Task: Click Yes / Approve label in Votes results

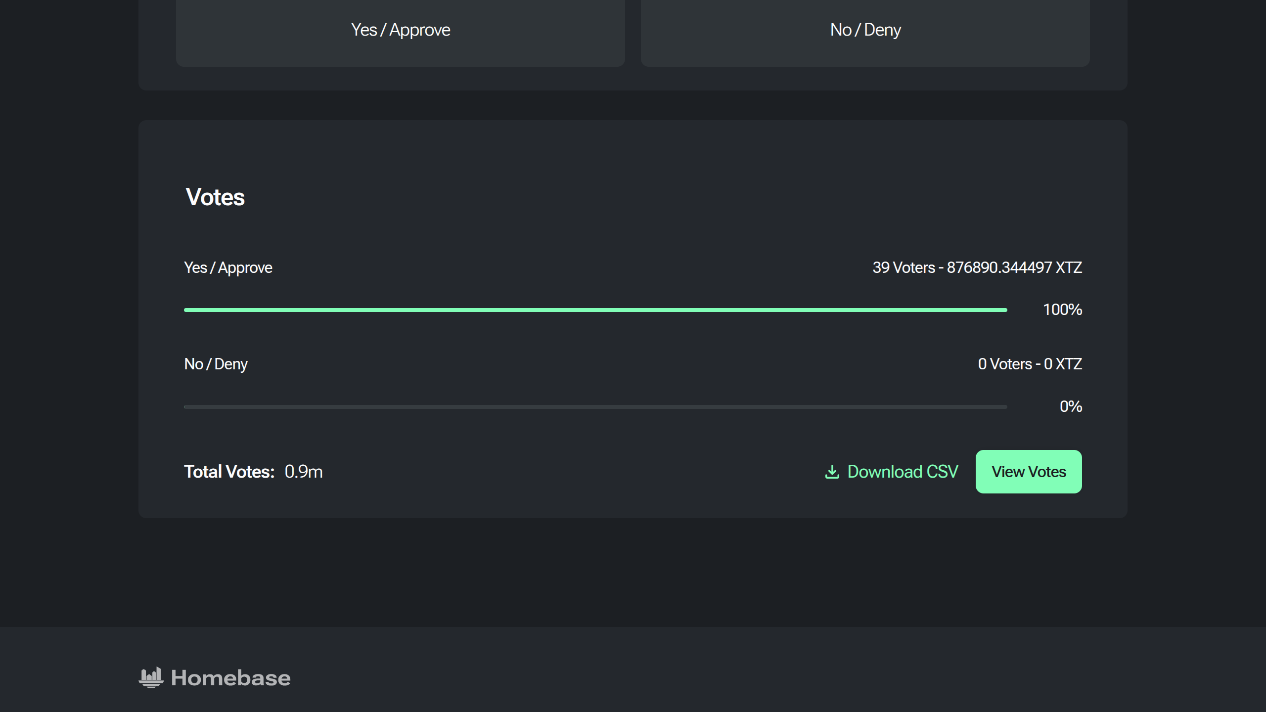Action: point(228,267)
